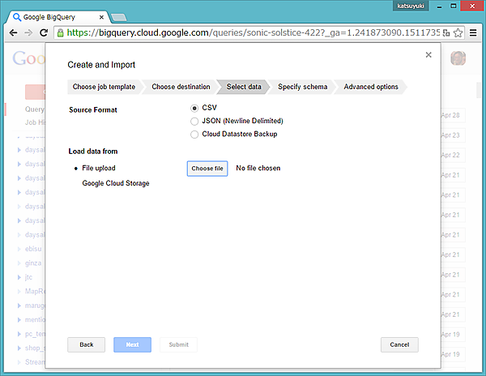Open the Chrome hamburger menu
The height and width of the screenshot is (376, 486).
click(473, 32)
